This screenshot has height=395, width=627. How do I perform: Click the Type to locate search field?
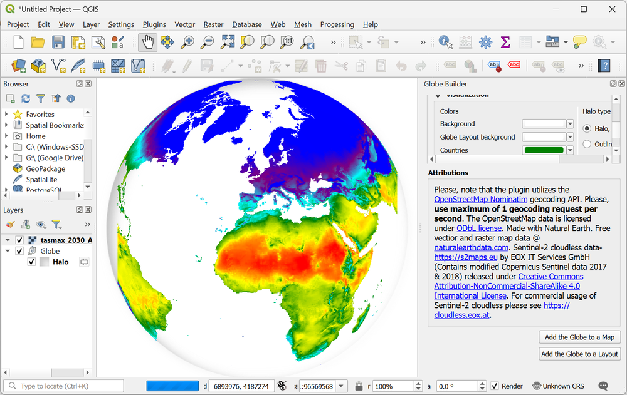click(x=64, y=386)
